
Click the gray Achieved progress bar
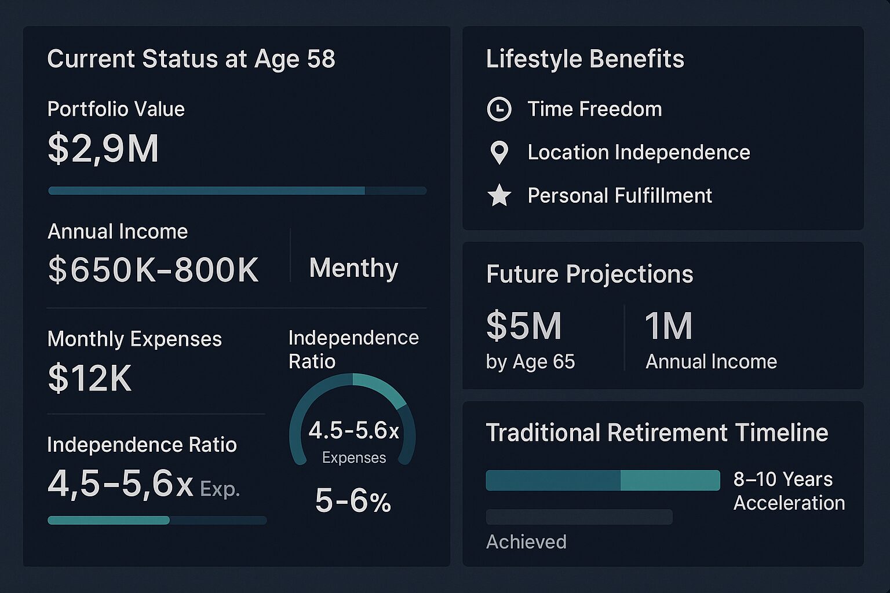tap(579, 517)
